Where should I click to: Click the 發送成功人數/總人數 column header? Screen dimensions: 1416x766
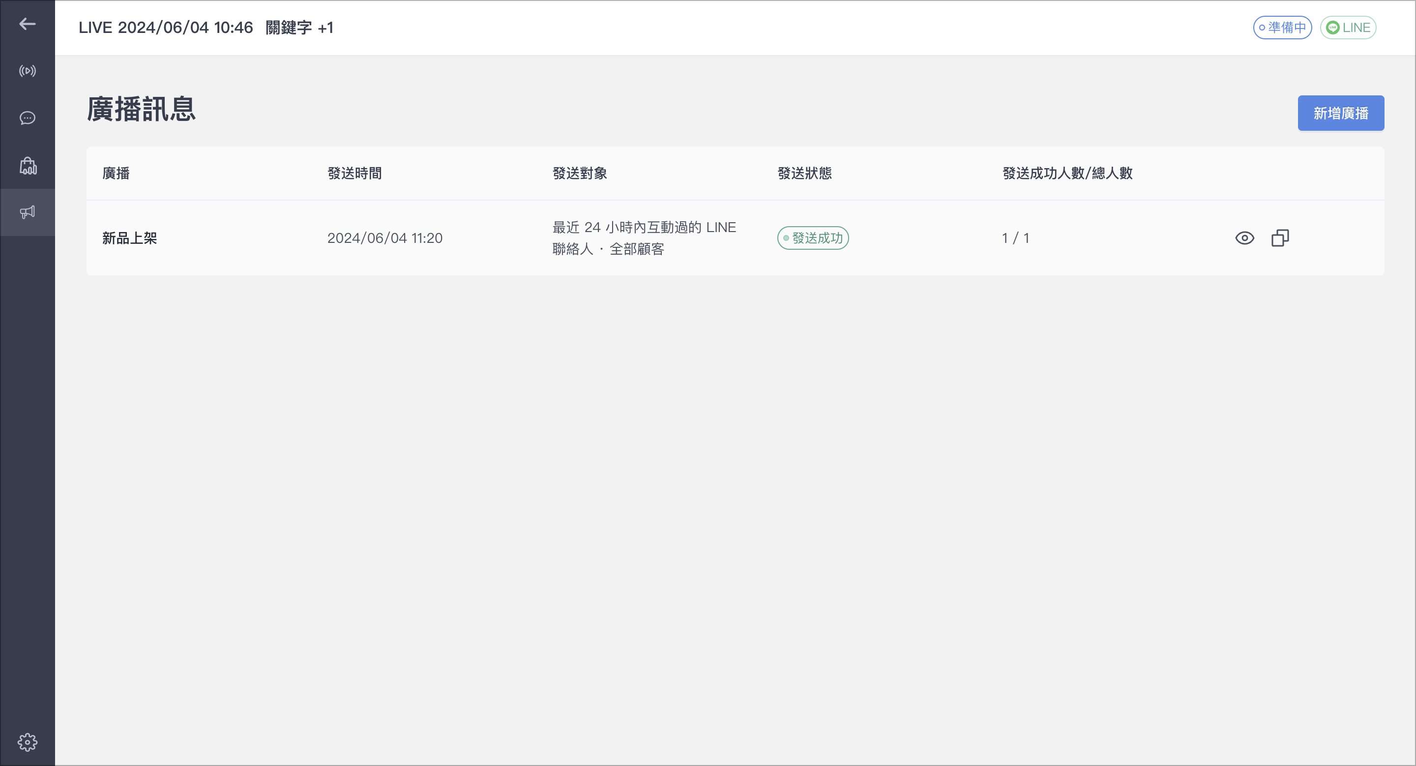1067,173
